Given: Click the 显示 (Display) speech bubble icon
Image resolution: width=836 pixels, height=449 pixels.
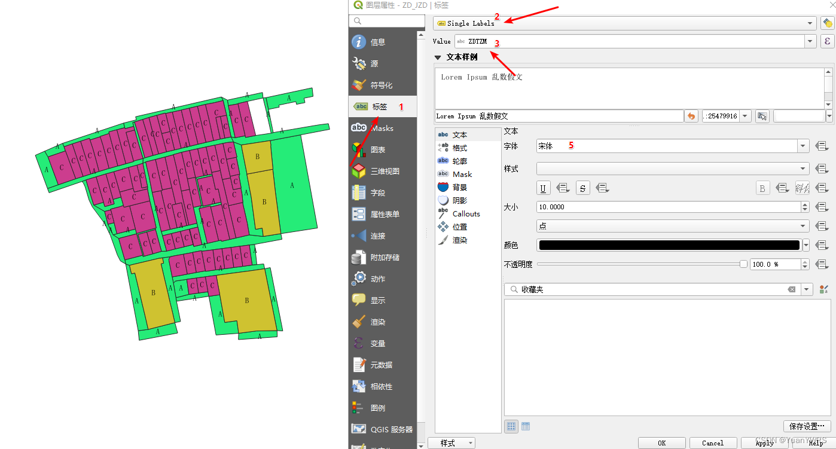Looking at the screenshot, I should [x=359, y=300].
